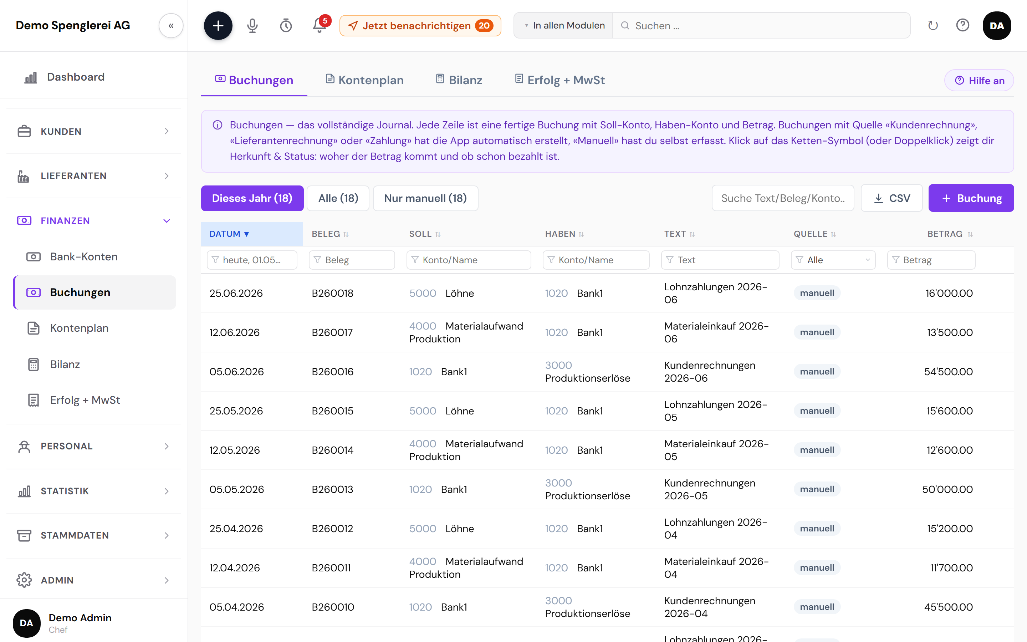The image size is (1027, 642).
Task: Switch to the Buchungen tab
Action: pos(254,80)
